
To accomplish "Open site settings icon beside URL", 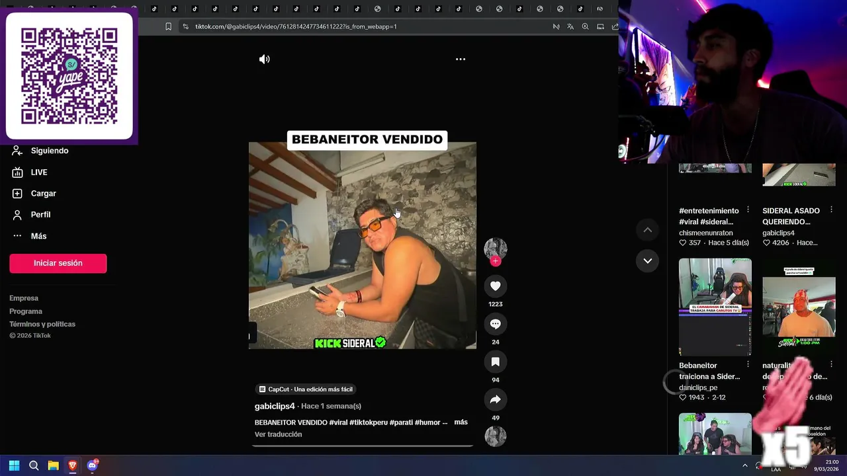I will click(185, 26).
